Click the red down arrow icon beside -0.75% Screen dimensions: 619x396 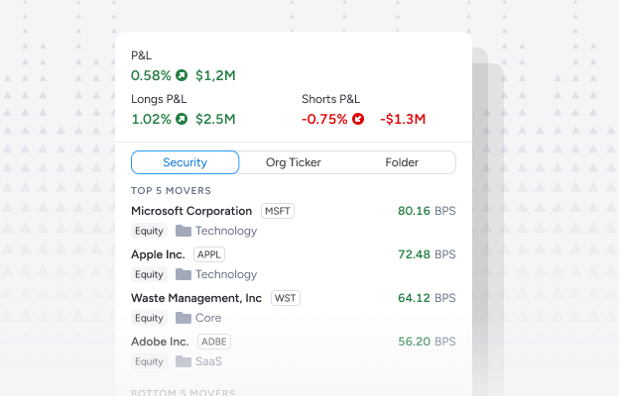(x=358, y=119)
